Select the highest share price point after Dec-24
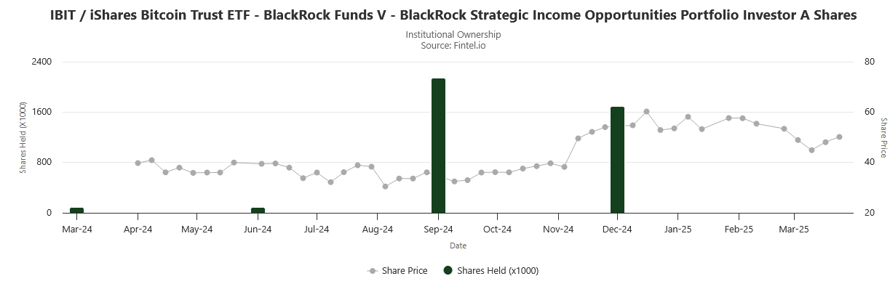The image size is (890, 284). click(646, 112)
